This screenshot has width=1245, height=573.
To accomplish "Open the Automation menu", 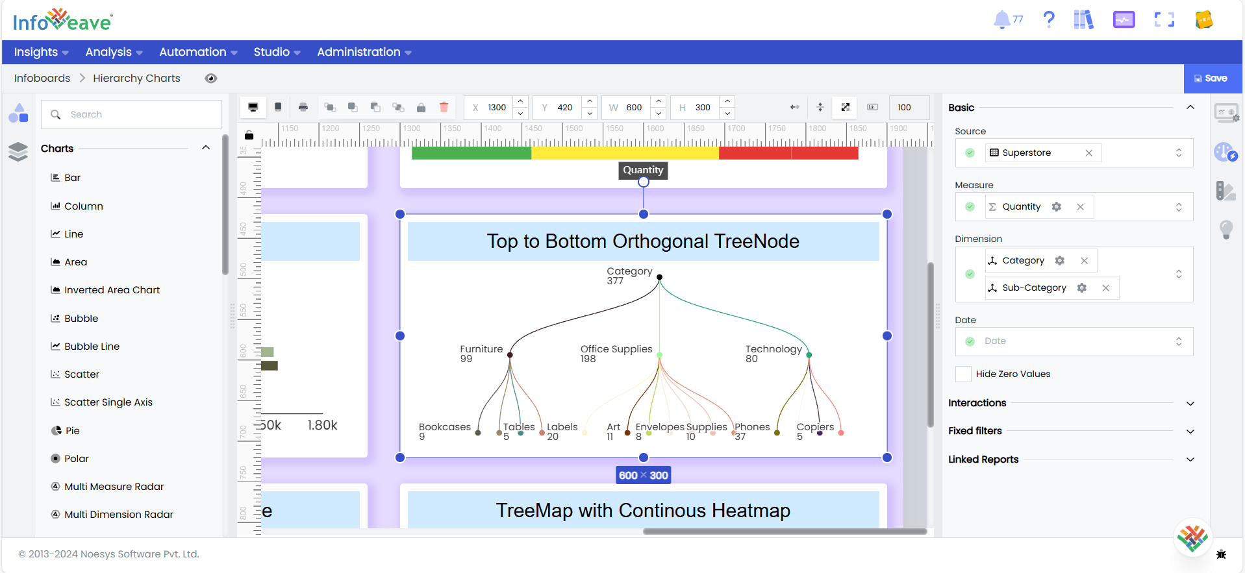I will pyautogui.click(x=198, y=52).
